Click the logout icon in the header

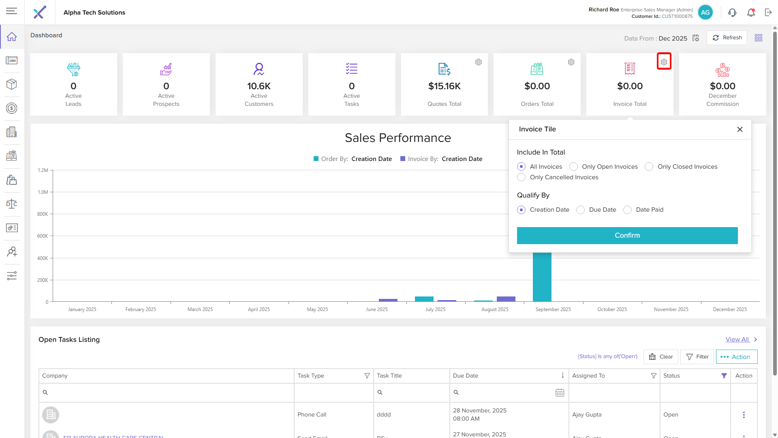[768, 13]
